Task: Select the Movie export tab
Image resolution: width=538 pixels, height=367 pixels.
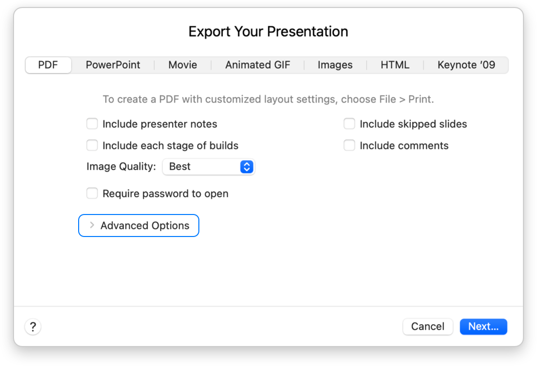Action: click(182, 64)
